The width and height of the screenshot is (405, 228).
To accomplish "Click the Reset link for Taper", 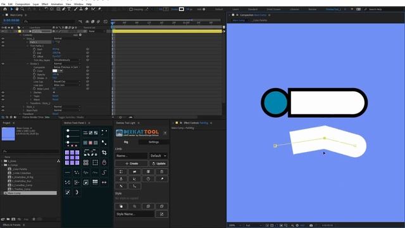I will (x=55, y=96).
